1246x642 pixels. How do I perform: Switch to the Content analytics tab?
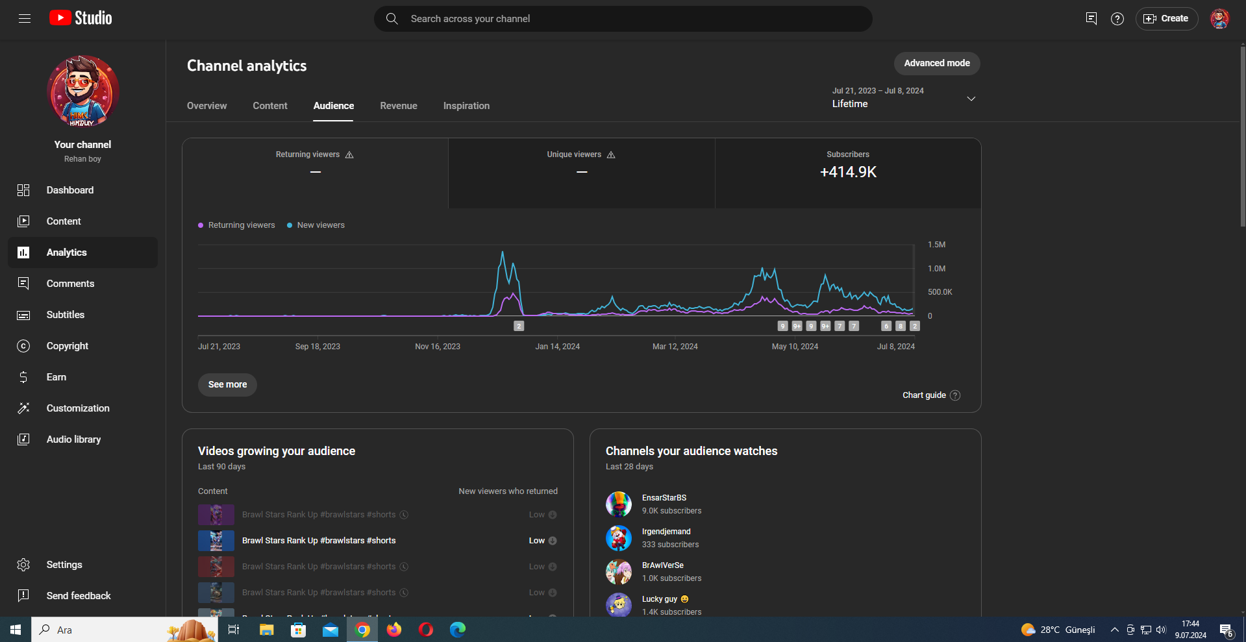[270, 106]
